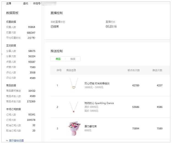Select product name 双心项链 时尚锁骨链女

click(97, 83)
